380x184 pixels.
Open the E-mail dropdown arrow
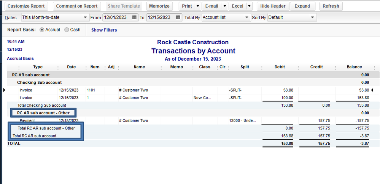(x=225, y=6)
